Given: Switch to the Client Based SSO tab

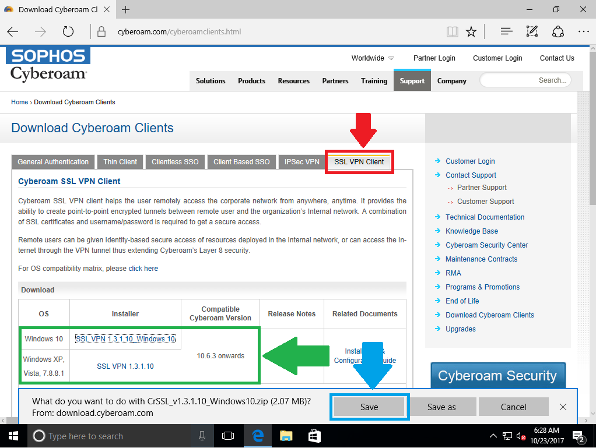Looking at the screenshot, I should click(x=241, y=162).
